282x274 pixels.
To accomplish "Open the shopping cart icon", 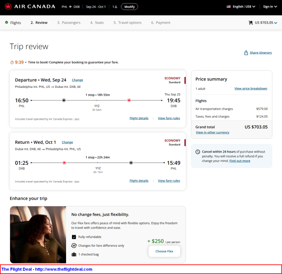I will [x=250, y=23].
